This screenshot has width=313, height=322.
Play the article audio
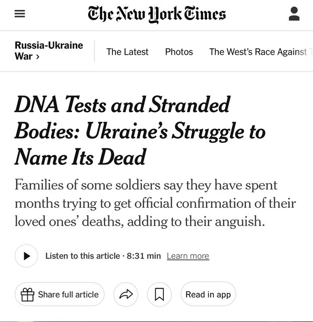[x=26, y=256]
